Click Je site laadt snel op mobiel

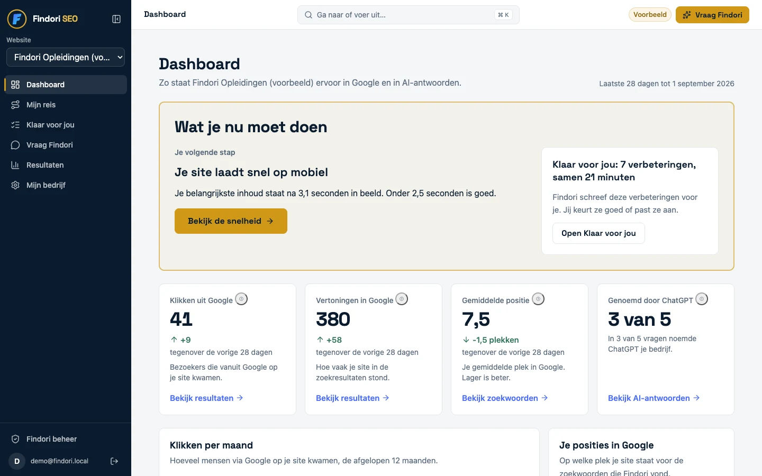pyautogui.click(x=251, y=172)
